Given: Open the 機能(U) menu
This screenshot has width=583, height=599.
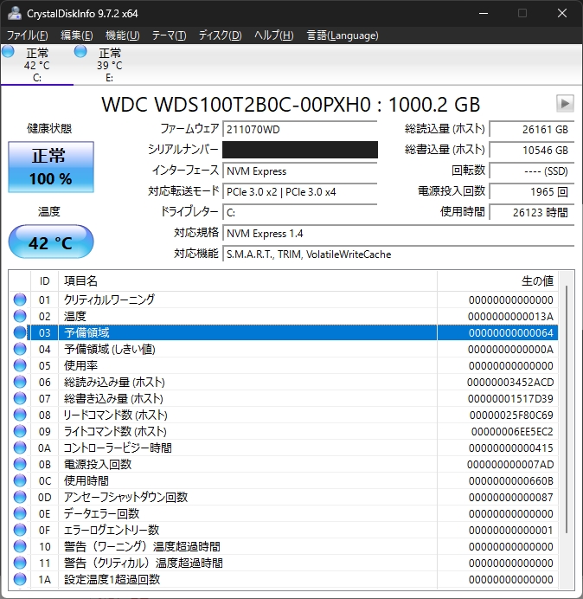Looking at the screenshot, I should 122,35.
